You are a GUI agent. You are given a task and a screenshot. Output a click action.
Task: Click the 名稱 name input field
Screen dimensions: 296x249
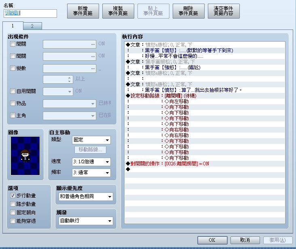(30, 13)
